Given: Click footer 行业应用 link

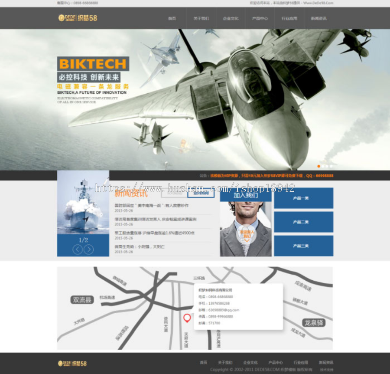Looking at the screenshot, I should click(301, 362).
